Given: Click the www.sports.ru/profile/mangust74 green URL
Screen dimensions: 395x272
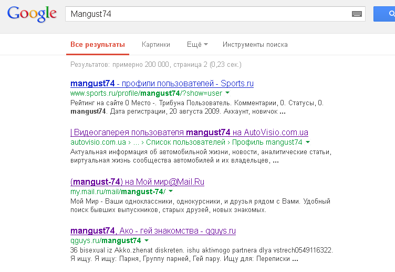Looking at the screenshot, I should tap(147, 93).
